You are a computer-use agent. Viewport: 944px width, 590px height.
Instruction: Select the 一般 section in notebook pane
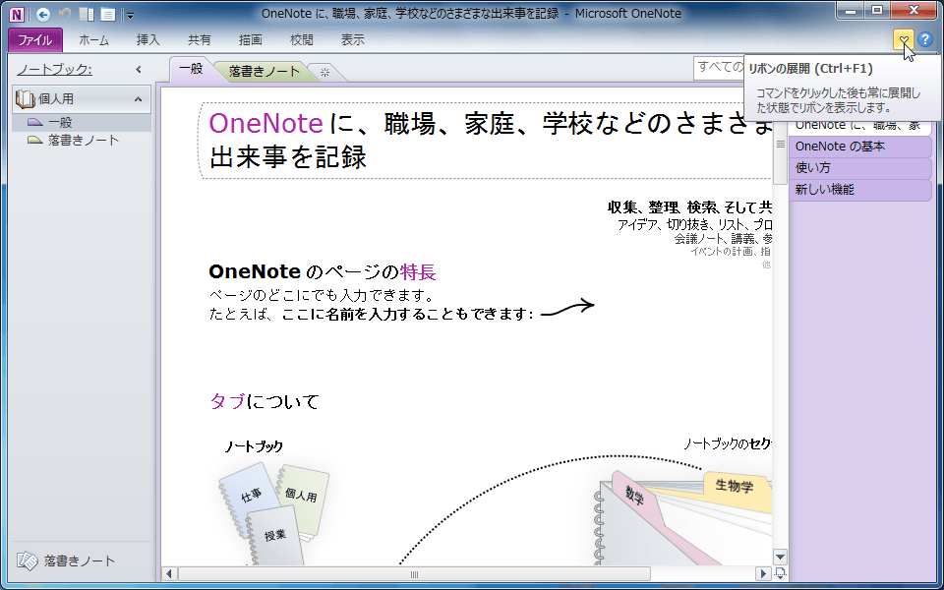click(x=82, y=123)
